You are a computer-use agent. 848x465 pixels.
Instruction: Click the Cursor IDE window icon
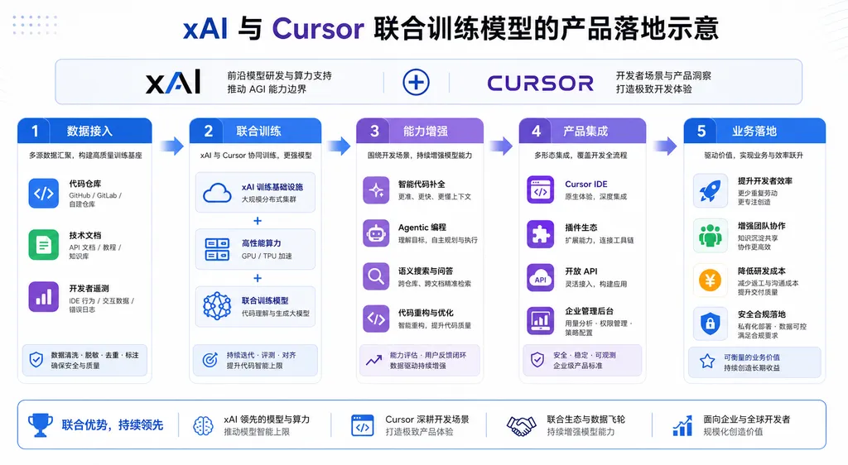tap(540, 189)
